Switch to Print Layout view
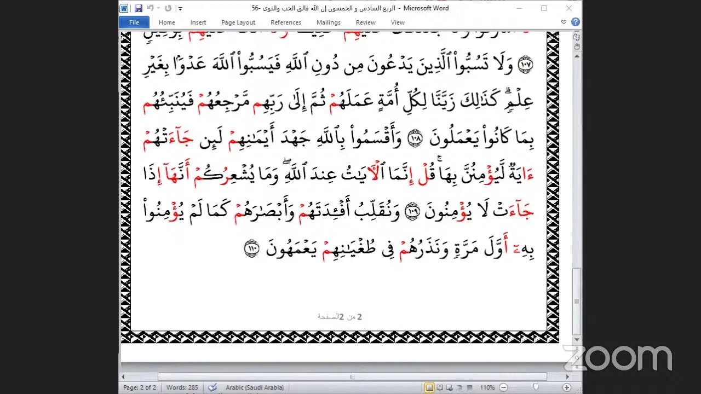Screen dimensions: 701x394 point(430,387)
